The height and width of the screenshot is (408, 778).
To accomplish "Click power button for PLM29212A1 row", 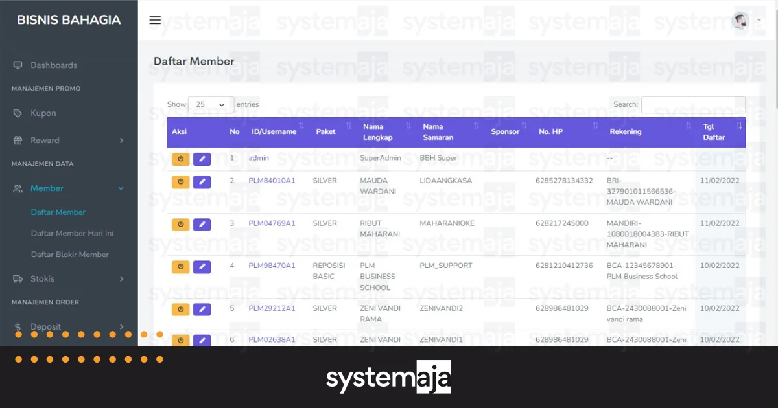I will tap(180, 310).
